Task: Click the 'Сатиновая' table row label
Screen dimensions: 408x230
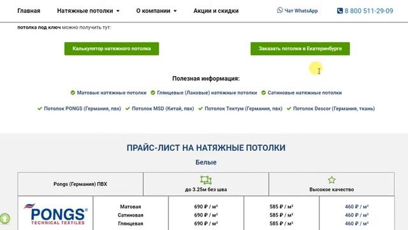Action: click(130, 215)
